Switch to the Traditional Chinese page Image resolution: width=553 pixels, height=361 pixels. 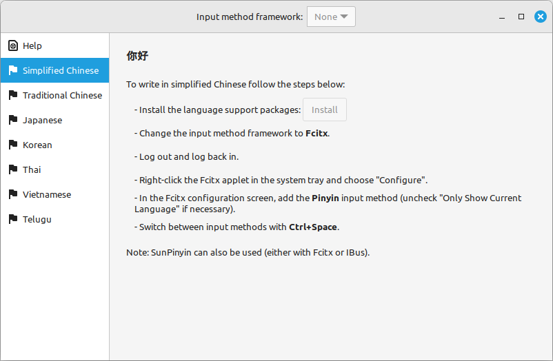[x=62, y=95]
